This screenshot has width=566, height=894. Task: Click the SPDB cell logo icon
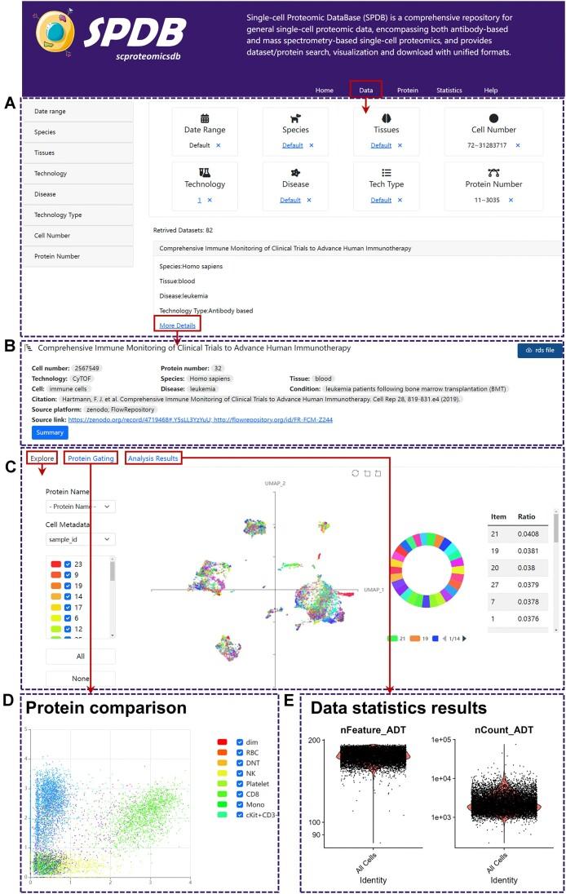point(55,31)
